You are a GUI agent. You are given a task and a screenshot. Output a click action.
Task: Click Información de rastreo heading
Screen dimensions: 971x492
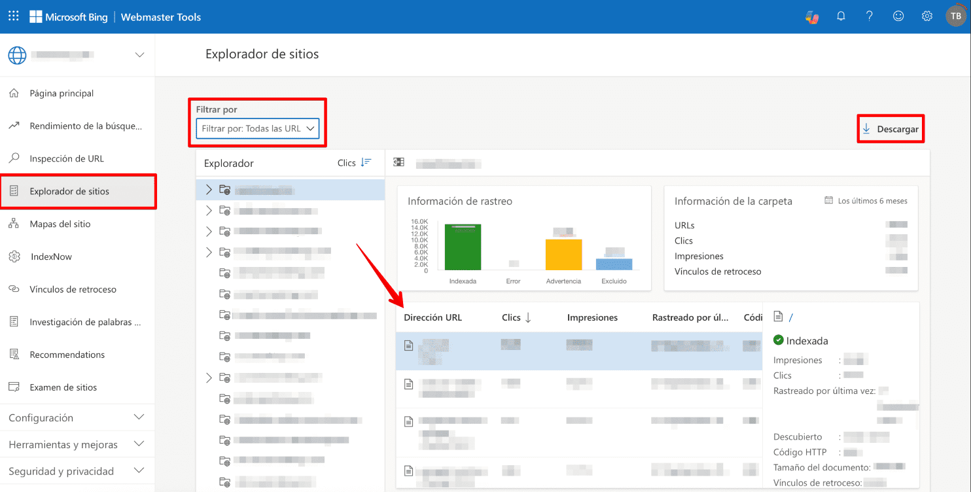[x=460, y=202]
